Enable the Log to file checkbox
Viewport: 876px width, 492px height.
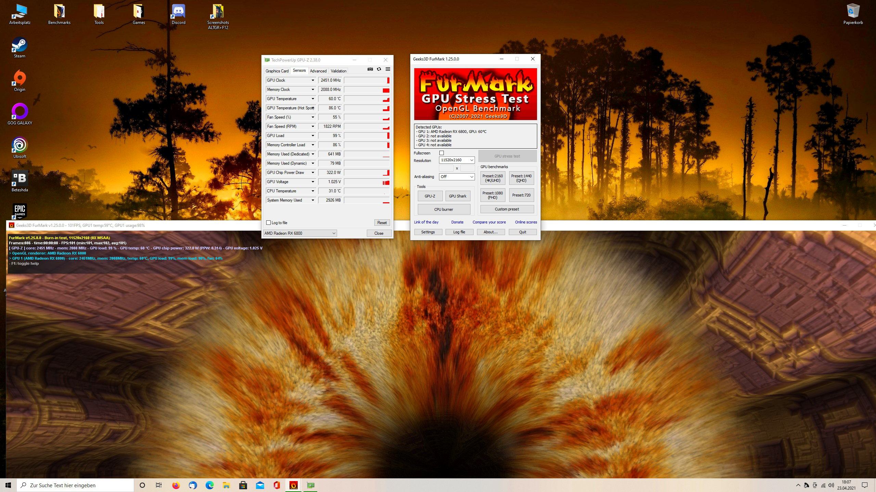pyautogui.click(x=269, y=223)
